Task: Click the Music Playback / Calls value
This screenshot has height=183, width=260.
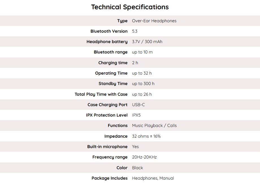Action: (x=154, y=126)
